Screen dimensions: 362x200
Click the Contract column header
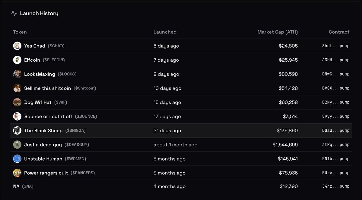click(x=339, y=32)
